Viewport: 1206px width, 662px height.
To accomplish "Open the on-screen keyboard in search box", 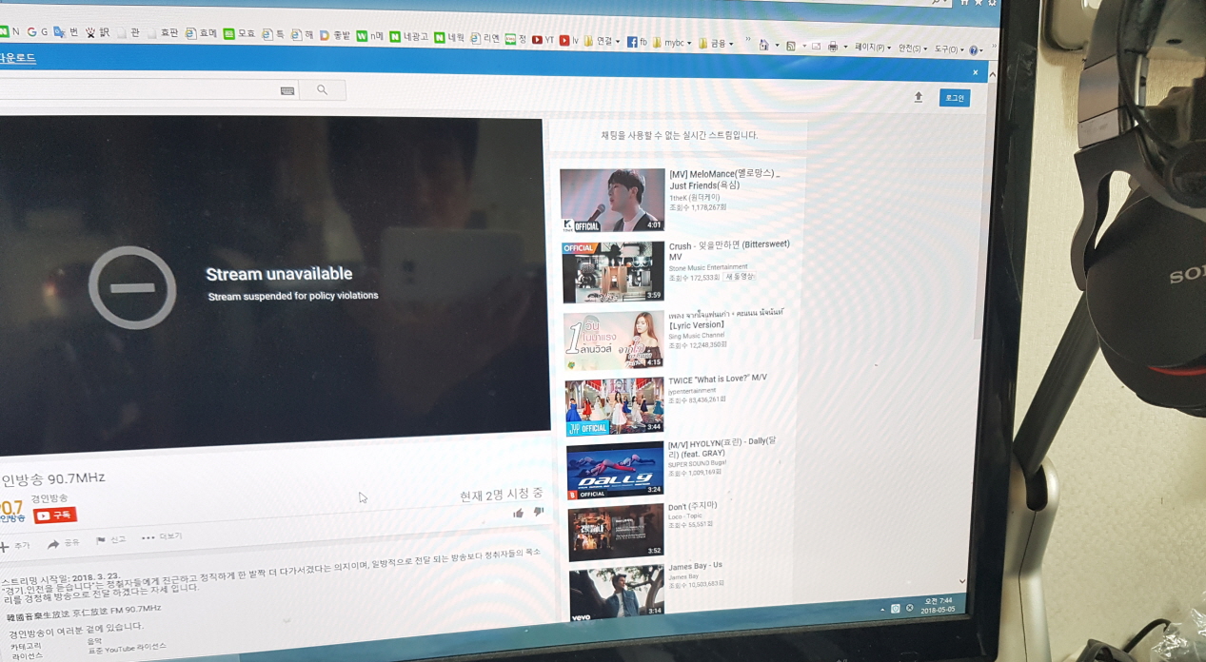I will pyautogui.click(x=287, y=90).
